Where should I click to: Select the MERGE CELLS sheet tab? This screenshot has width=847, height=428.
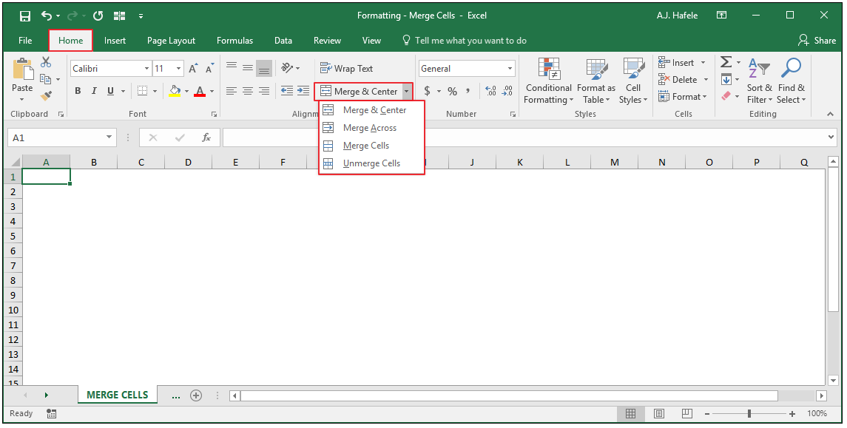(117, 395)
